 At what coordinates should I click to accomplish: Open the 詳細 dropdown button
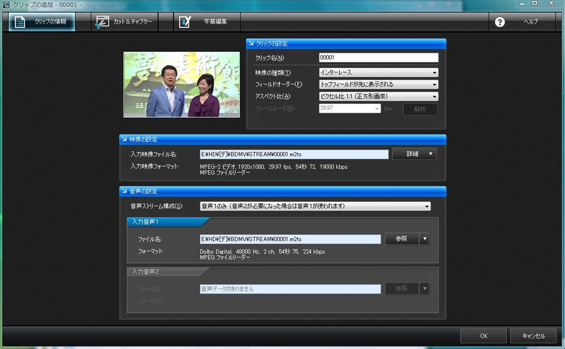tap(414, 154)
